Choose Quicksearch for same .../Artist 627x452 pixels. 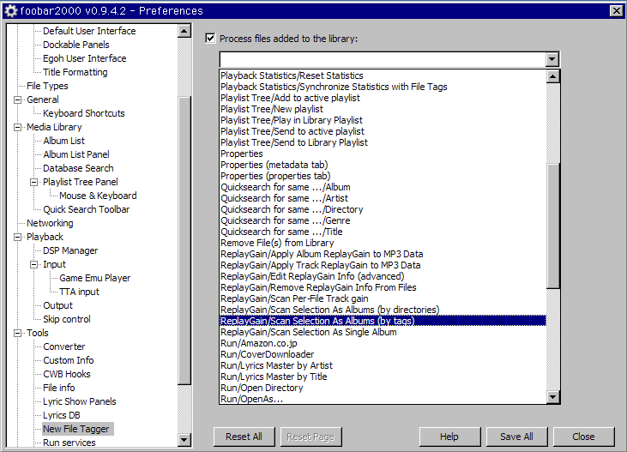coord(383,198)
